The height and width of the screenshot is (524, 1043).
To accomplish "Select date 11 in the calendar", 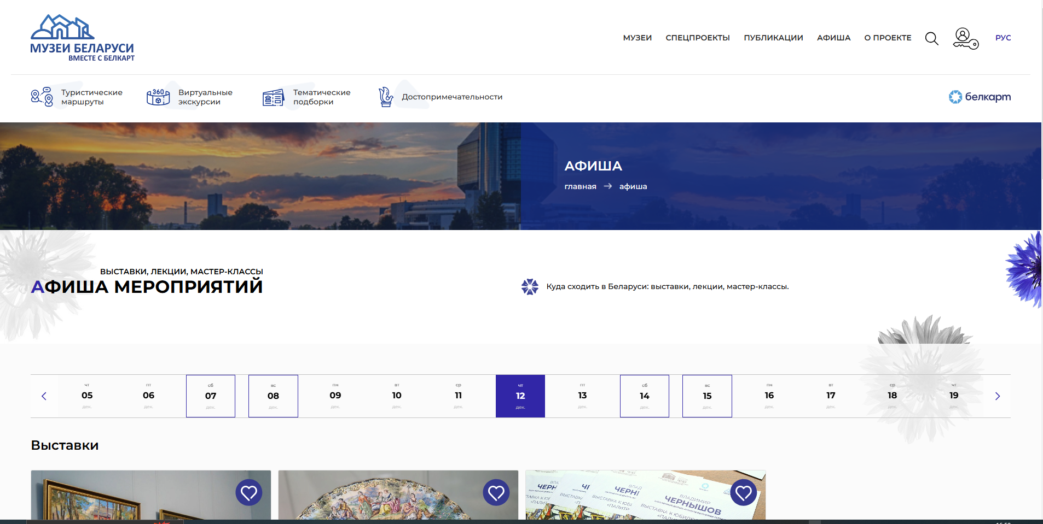I will [x=459, y=396].
